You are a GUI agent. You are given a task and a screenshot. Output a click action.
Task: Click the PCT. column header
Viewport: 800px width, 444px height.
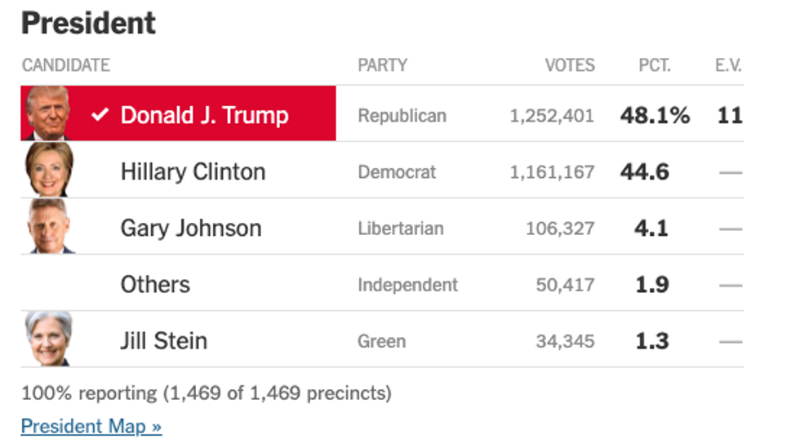pyautogui.click(x=655, y=65)
